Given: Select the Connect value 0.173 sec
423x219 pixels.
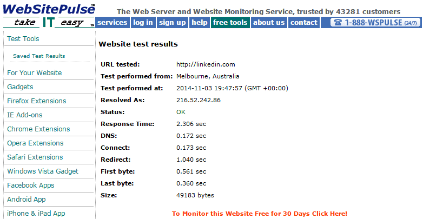Looking at the screenshot, I should [191, 148].
